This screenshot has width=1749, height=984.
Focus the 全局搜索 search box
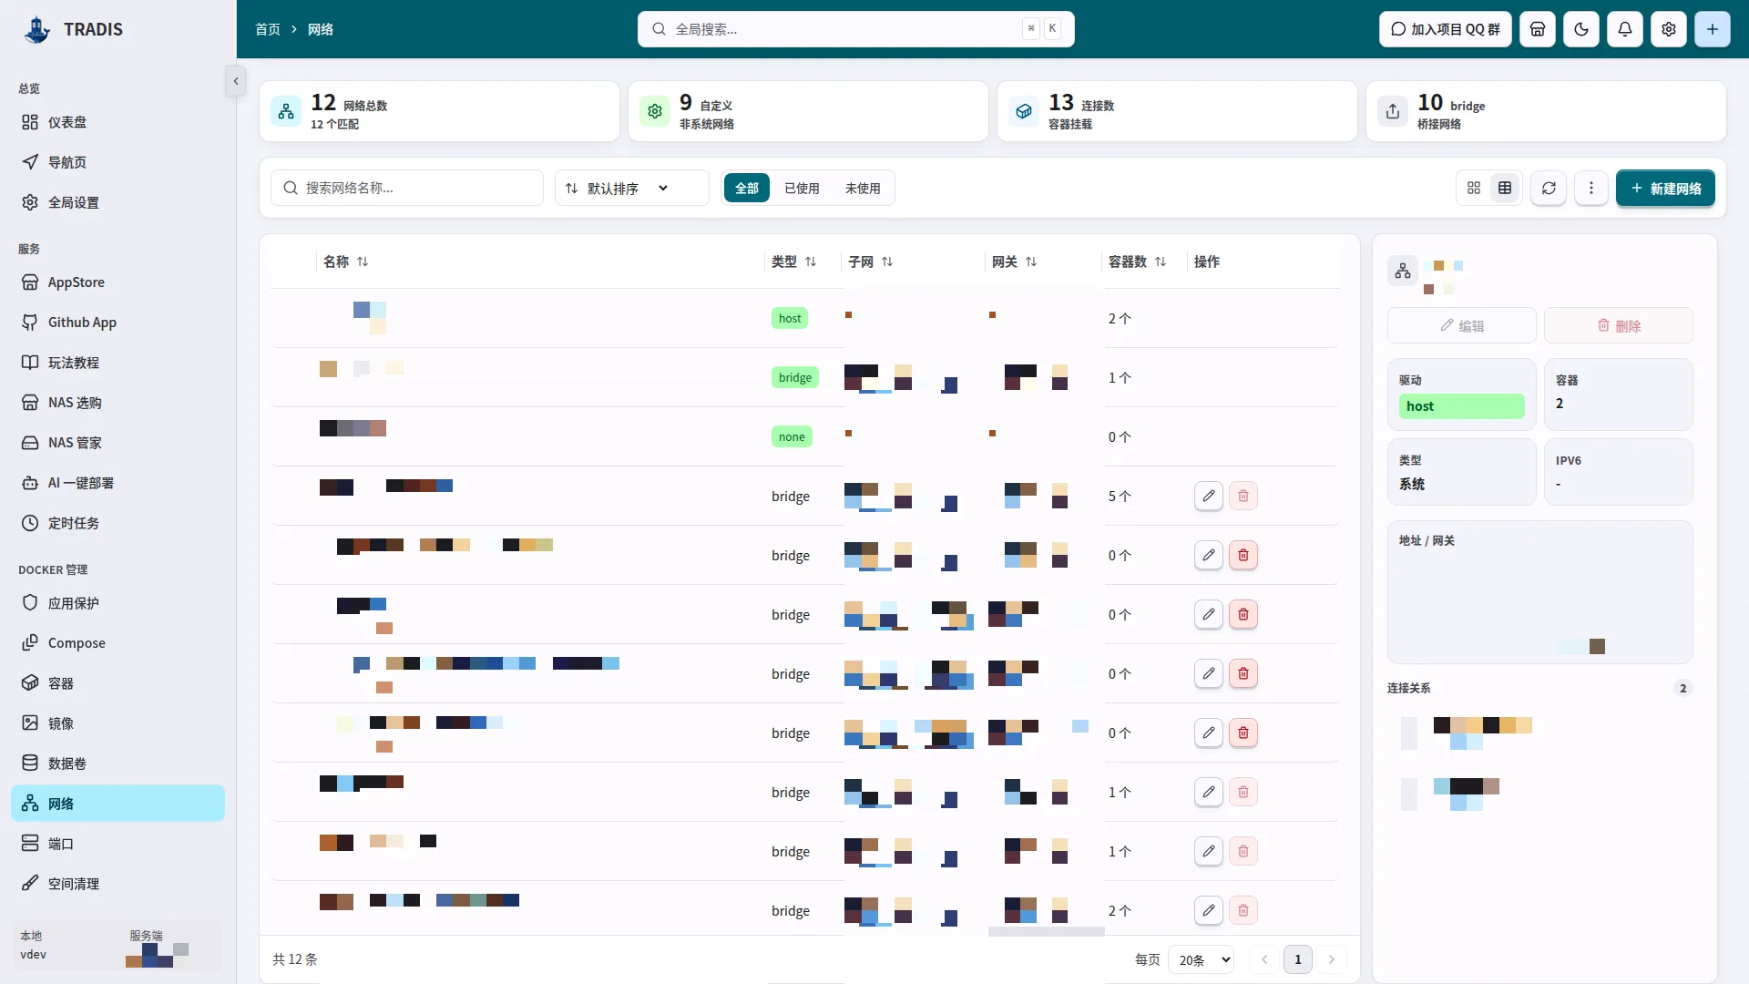coord(856,29)
